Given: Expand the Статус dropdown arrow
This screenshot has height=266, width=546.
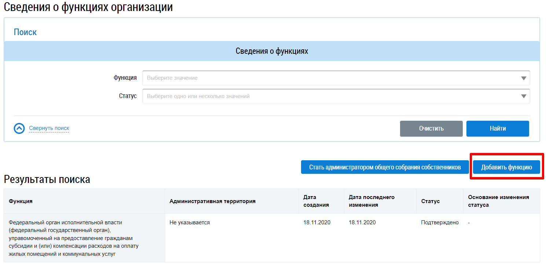Looking at the screenshot, I should [x=523, y=96].
